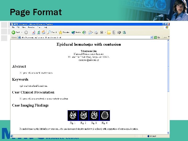Click the Fig. 1 caption text
Image resolution: width=188 pixels, height=141 pixels.
[x=73, y=123]
